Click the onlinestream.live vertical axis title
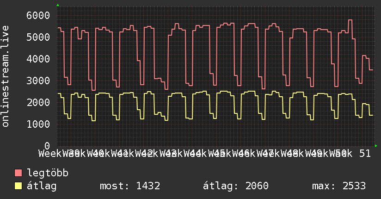Screen dimensions: 381x199 (x=5, y=76)
